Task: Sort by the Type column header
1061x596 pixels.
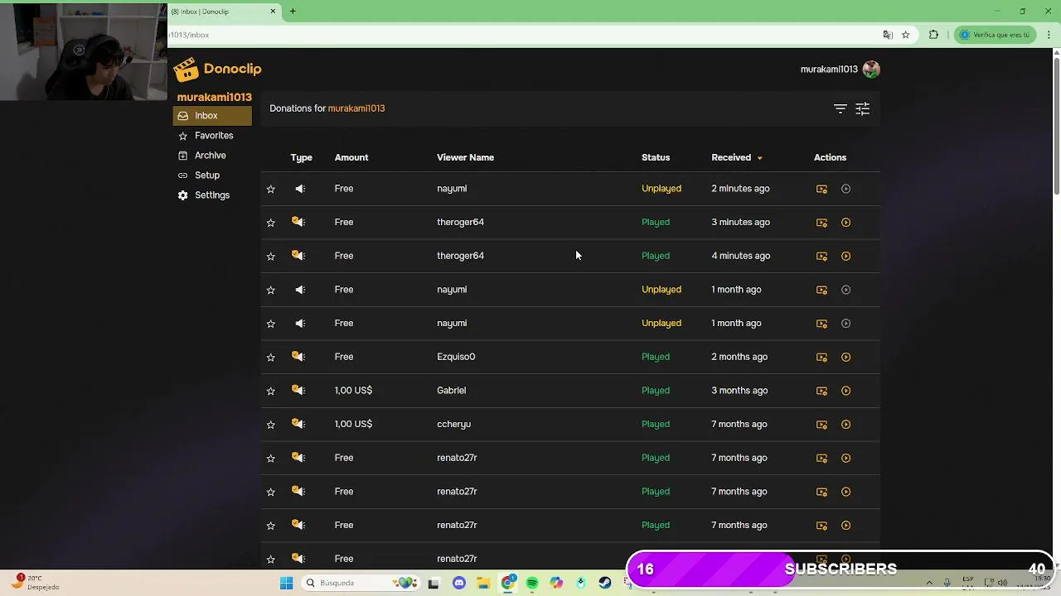Action: (301, 157)
